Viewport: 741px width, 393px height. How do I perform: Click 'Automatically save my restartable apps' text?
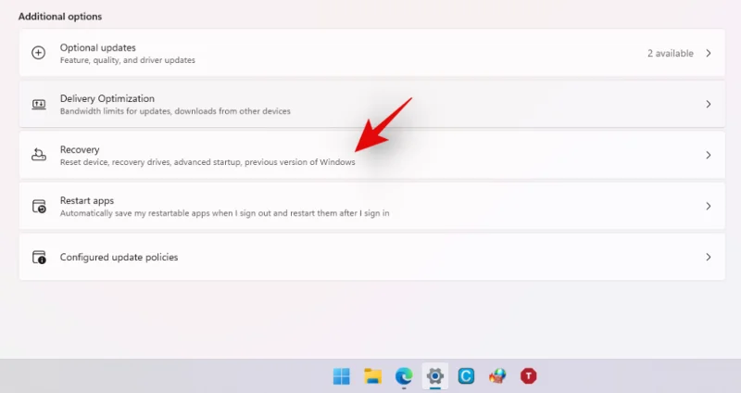[x=224, y=213]
